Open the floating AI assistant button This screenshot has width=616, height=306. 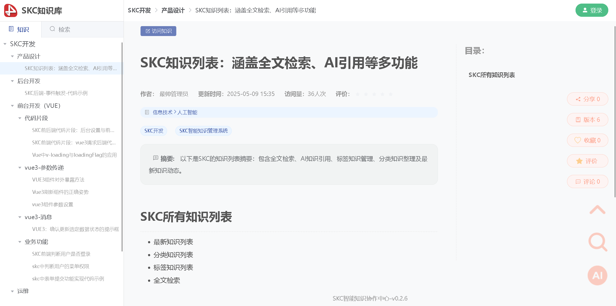(x=597, y=275)
